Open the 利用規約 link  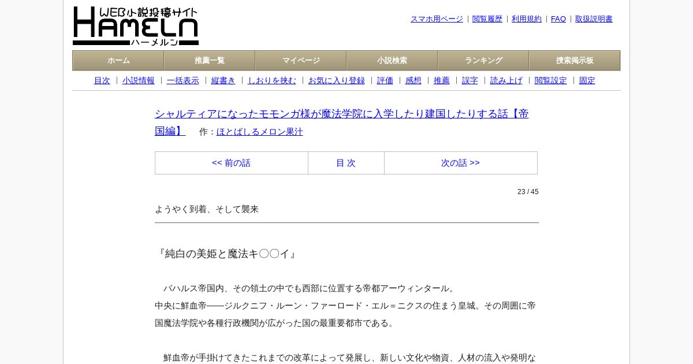click(x=527, y=19)
